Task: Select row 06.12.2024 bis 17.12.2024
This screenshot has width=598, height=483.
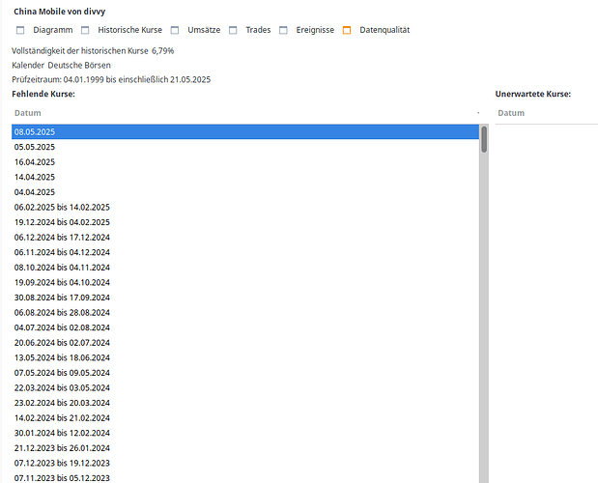Action: click(245, 237)
